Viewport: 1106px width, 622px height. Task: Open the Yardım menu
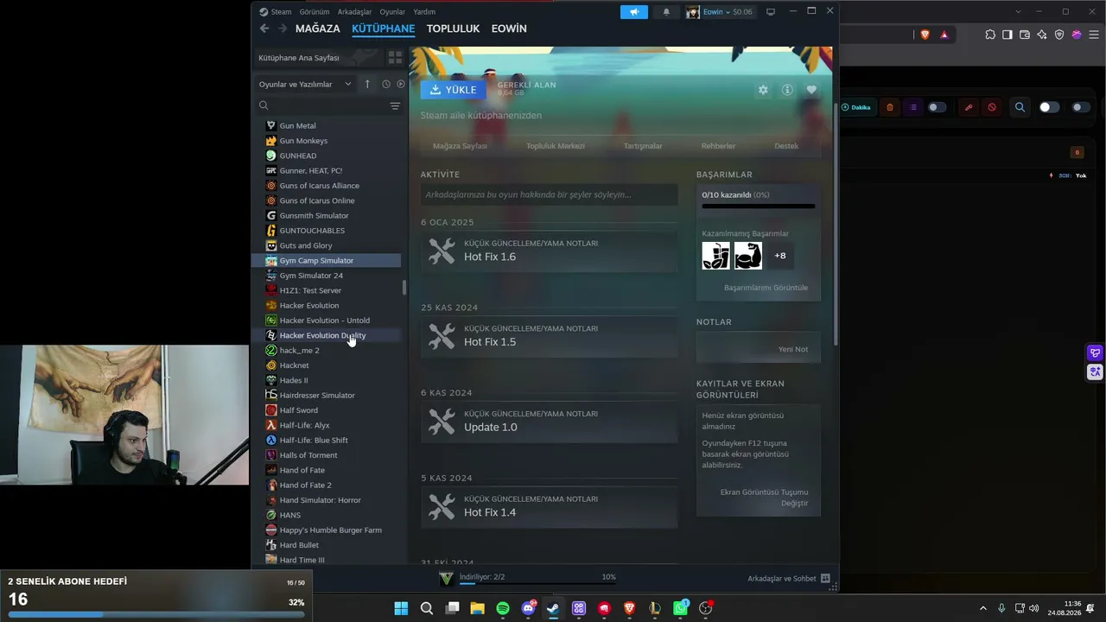pyautogui.click(x=424, y=12)
